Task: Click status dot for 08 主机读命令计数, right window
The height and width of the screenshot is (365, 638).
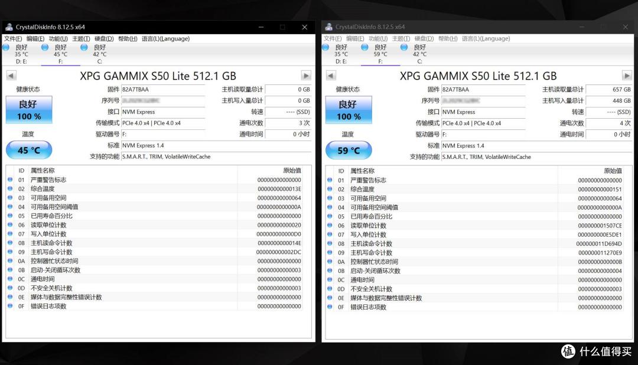Action: 330,243
